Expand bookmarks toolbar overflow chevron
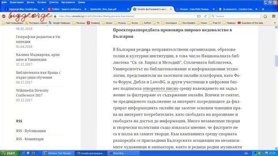This screenshot has width=278, height=156. coord(275,23)
